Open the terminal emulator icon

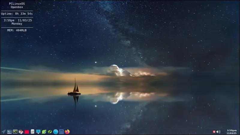(15, 131)
